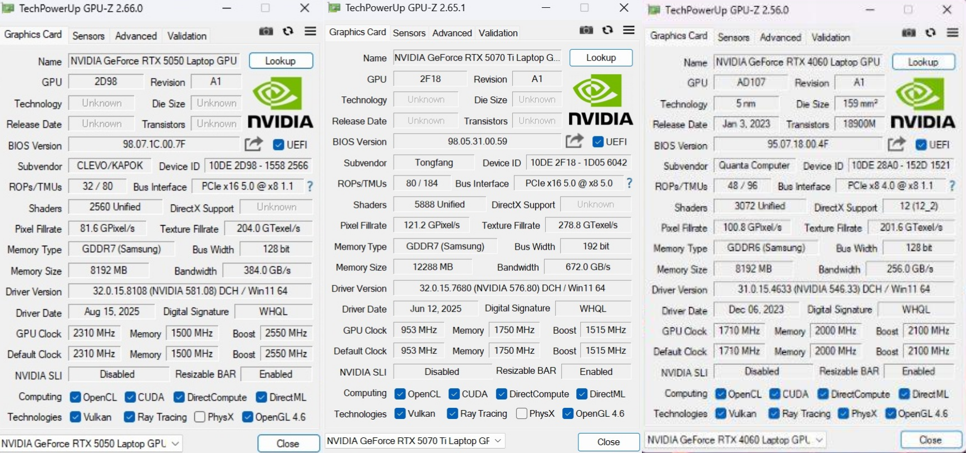The height and width of the screenshot is (453, 966).
Task: Click the NVIDIA logo in the RTX 4060 window
Action: point(923,103)
